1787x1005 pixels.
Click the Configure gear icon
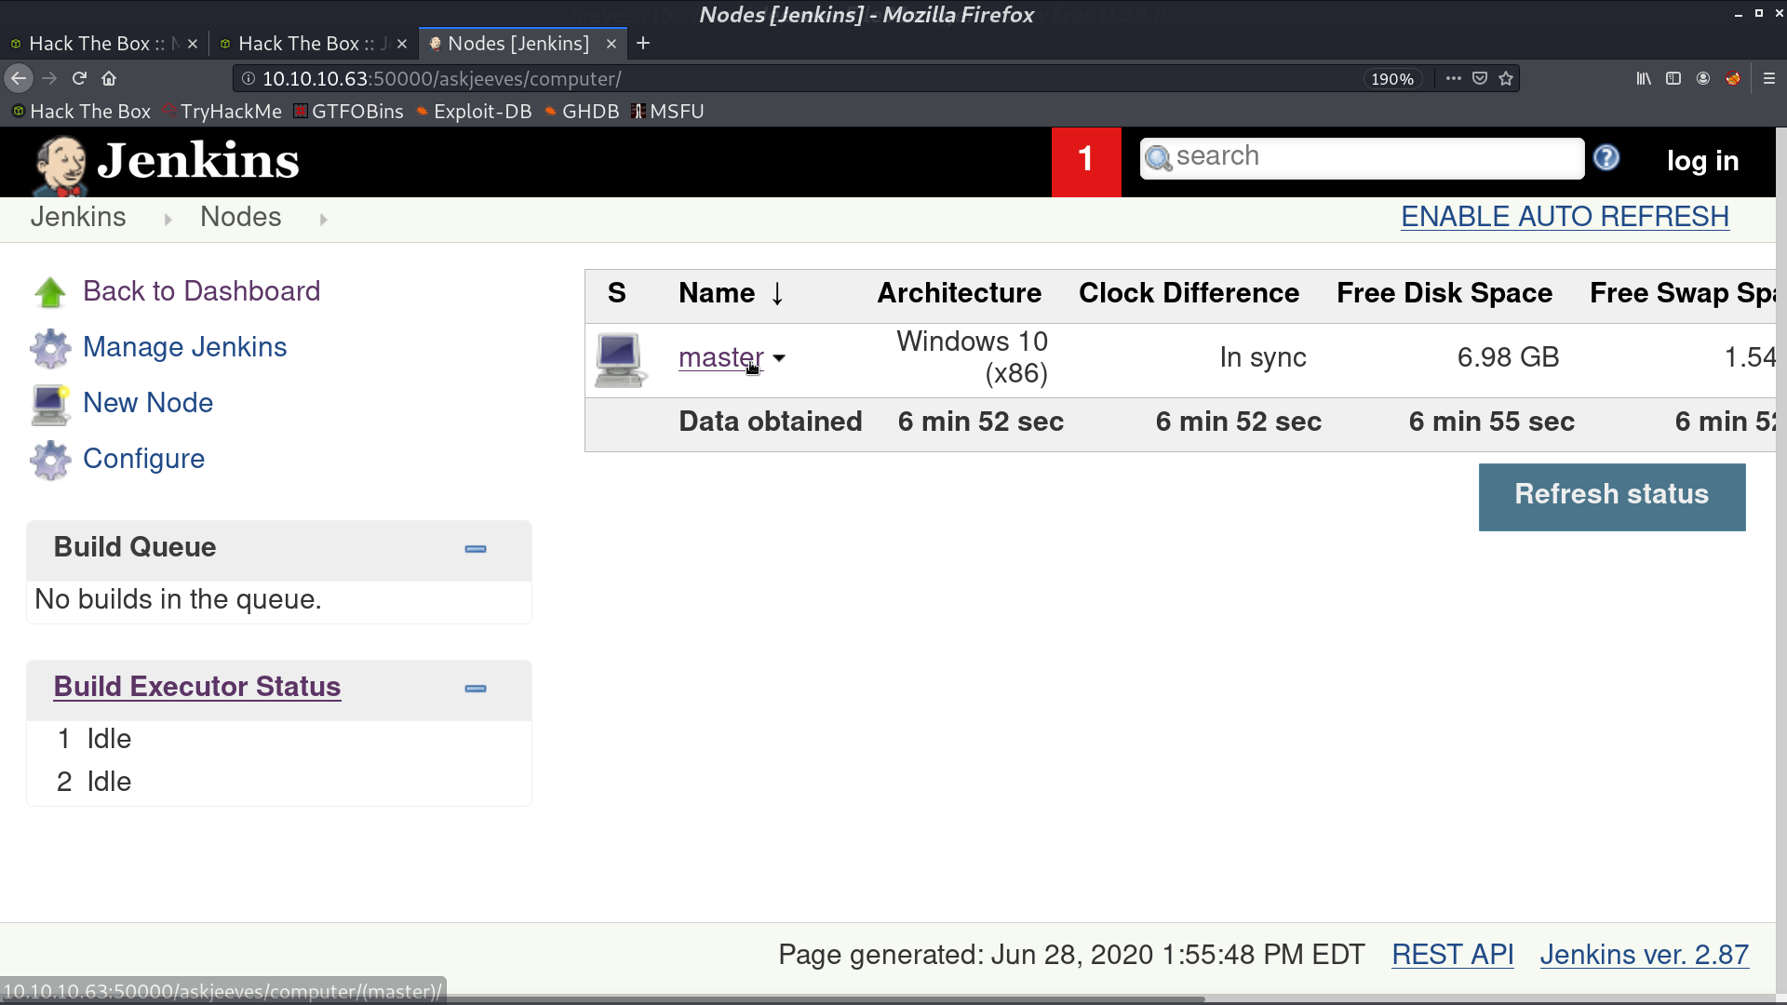pyautogui.click(x=50, y=460)
